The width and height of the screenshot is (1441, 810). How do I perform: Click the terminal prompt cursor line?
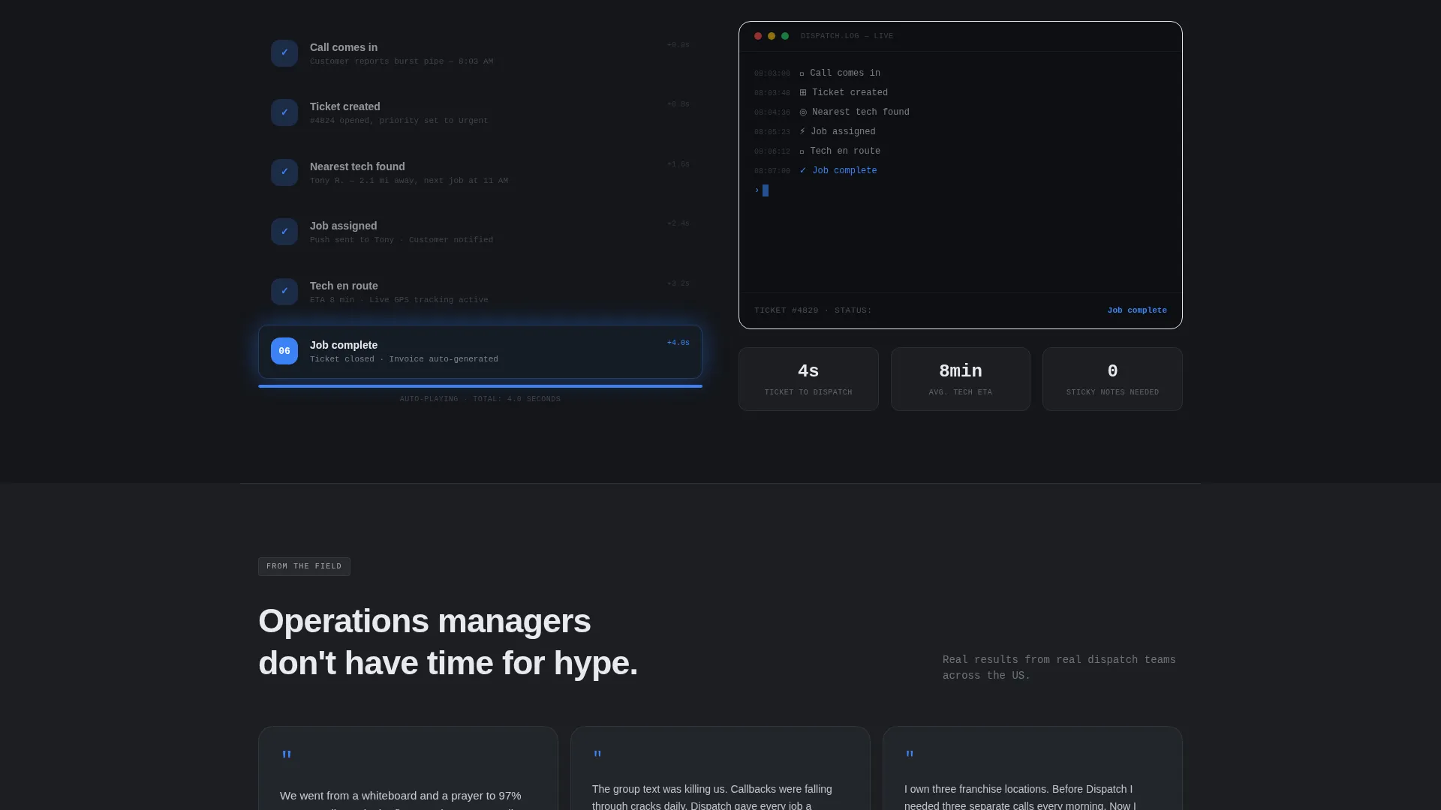762,190
